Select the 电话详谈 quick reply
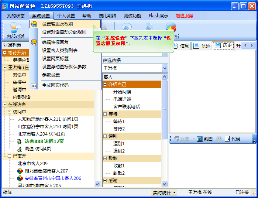Viewport: 258px width, 198px height. (122, 99)
